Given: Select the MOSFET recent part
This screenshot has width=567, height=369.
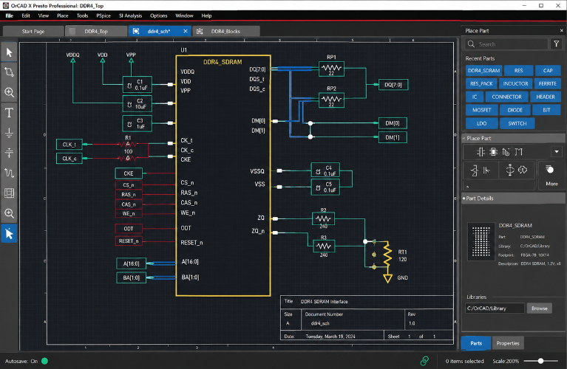Looking at the screenshot, I should (x=482, y=110).
